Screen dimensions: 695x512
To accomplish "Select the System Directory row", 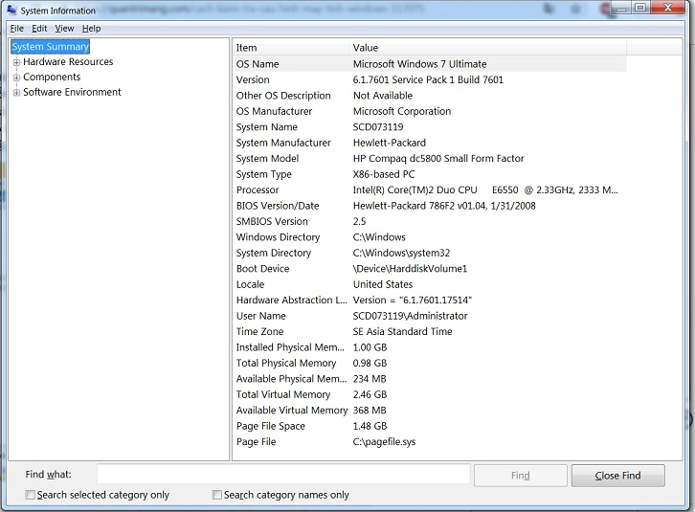I will (430, 253).
